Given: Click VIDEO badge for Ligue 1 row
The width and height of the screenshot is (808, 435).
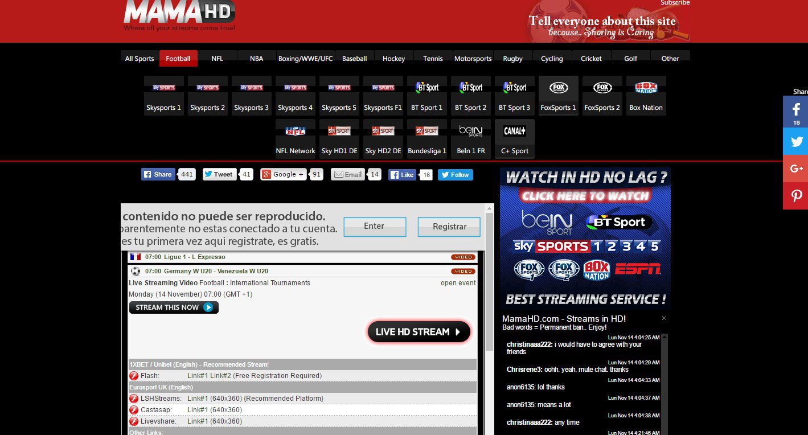Looking at the screenshot, I should [463, 257].
